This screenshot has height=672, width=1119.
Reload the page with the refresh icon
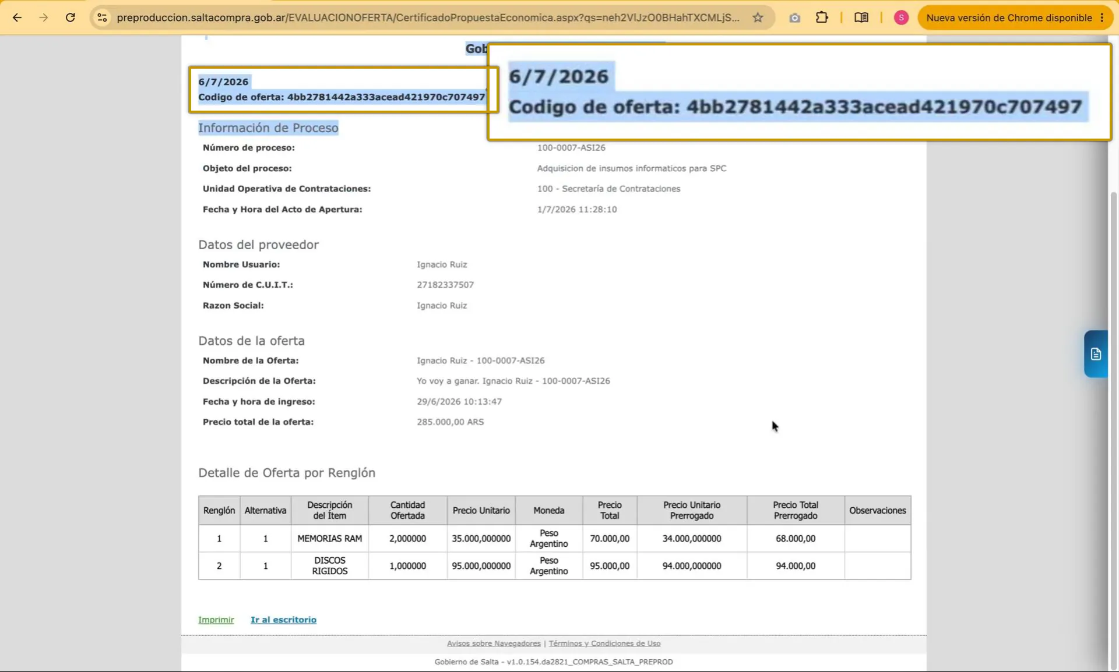(71, 17)
